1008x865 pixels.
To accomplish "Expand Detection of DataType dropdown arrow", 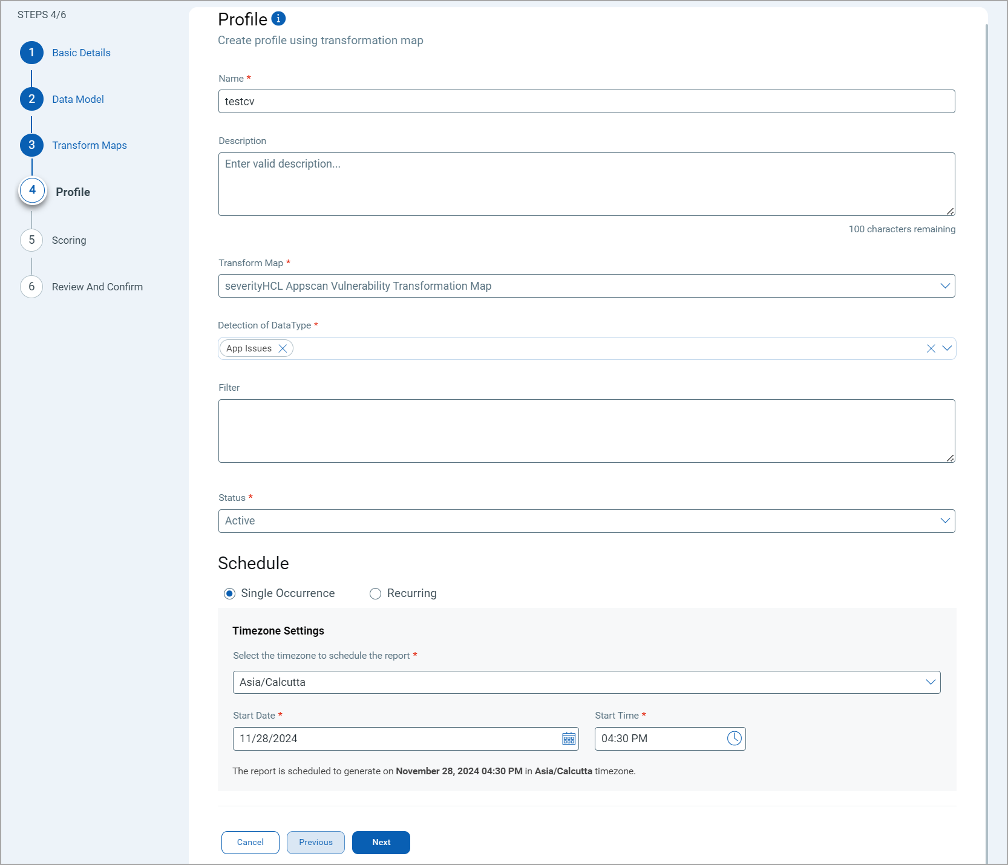I will click(x=947, y=348).
